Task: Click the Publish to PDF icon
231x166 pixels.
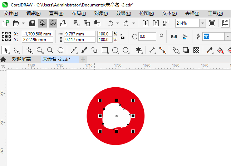Action: tap(166, 23)
